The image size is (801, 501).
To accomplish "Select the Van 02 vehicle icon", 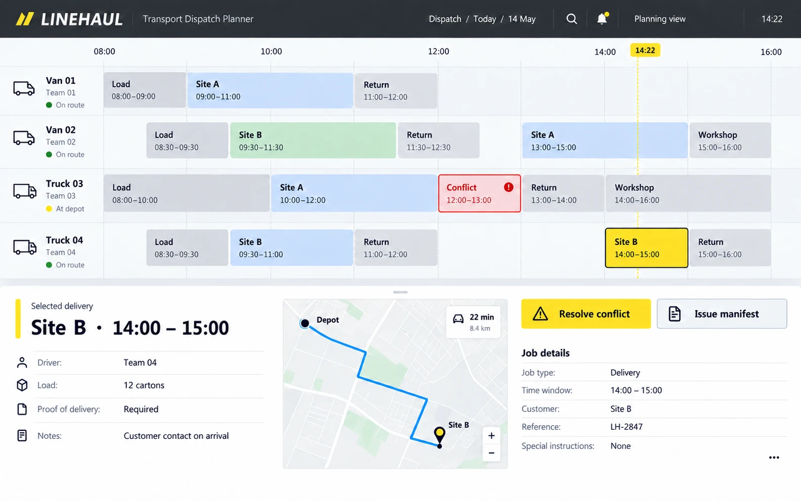I will tap(24, 138).
